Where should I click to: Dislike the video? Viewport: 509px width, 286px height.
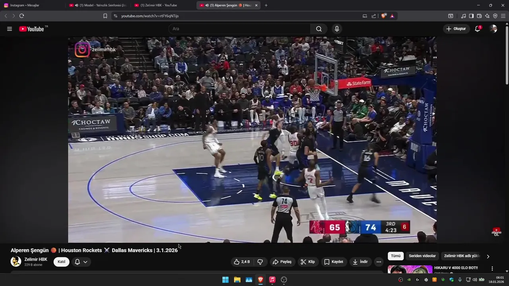point(260,262)
